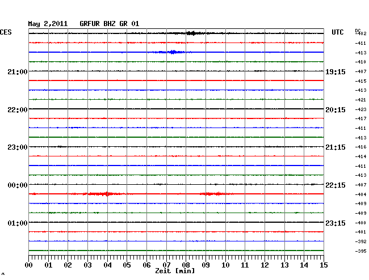Click the UTC time label "22:15"
The image size is (369, 280).
[x=336, y=185]
